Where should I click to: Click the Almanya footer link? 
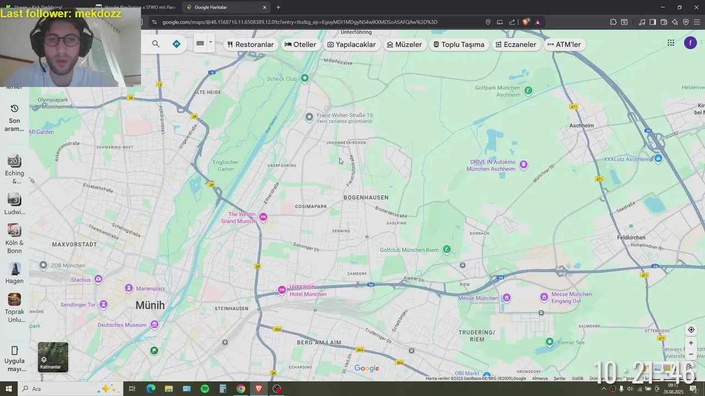[540, 378]
